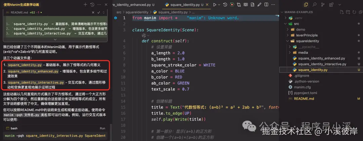Click the "manim": Unknown word hint
The width and height of the screenshot is (363, 141).
pyautogui.click(x=212, y=18)
